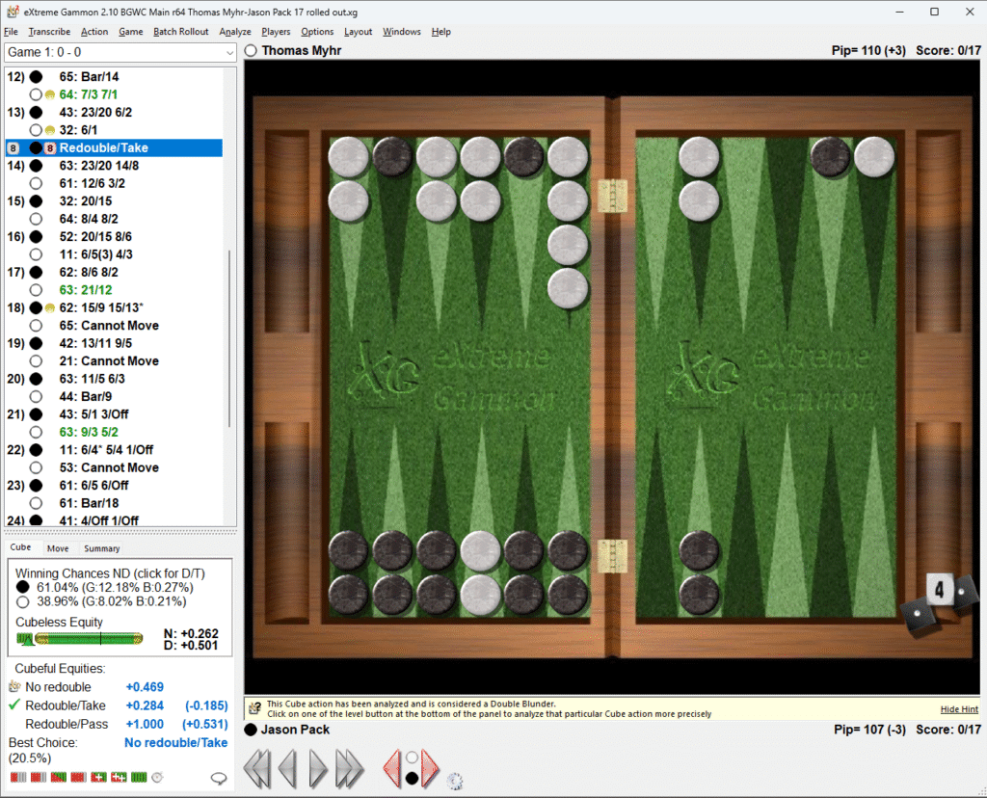Click the Cubeless Equity green bar
987x798 pixels.
88,639
